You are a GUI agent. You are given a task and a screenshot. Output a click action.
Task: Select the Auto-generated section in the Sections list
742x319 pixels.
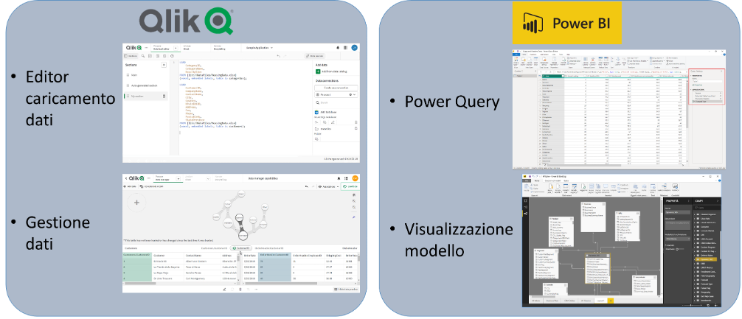[145, 85]
